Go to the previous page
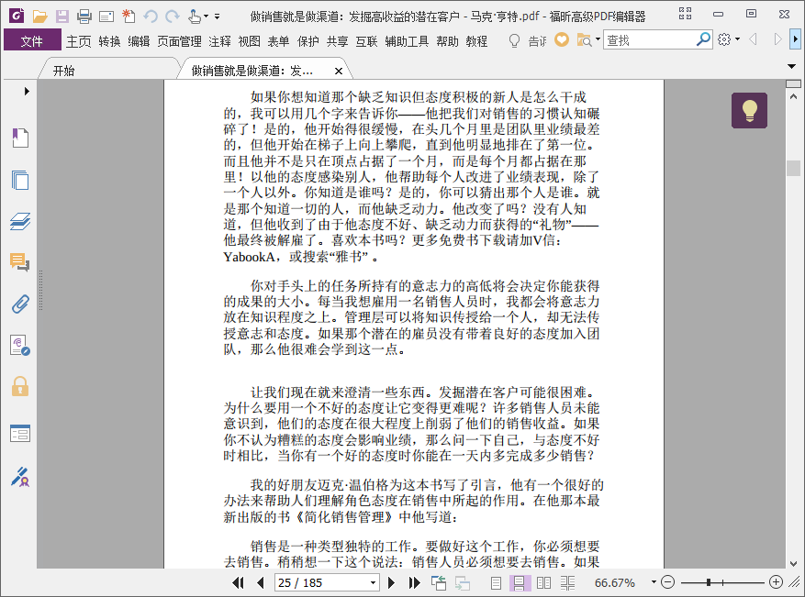This screenshot has width=805, height=597. coord(261,582)
